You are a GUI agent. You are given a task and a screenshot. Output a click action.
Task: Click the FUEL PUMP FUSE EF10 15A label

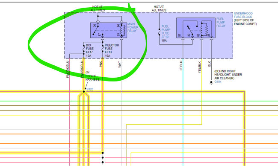pyautogui.click(x=166, y=33)
